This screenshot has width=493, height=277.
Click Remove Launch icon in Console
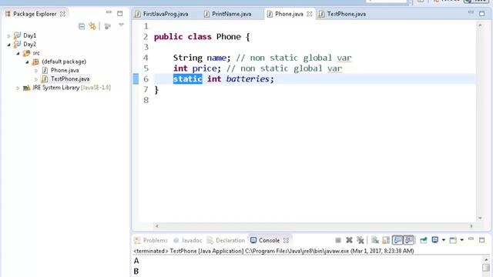(349, 240)
